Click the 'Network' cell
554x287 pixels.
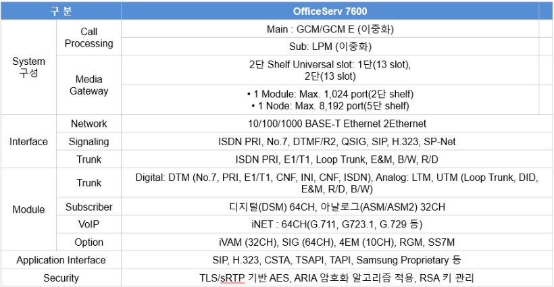click(x=89, y=124)
